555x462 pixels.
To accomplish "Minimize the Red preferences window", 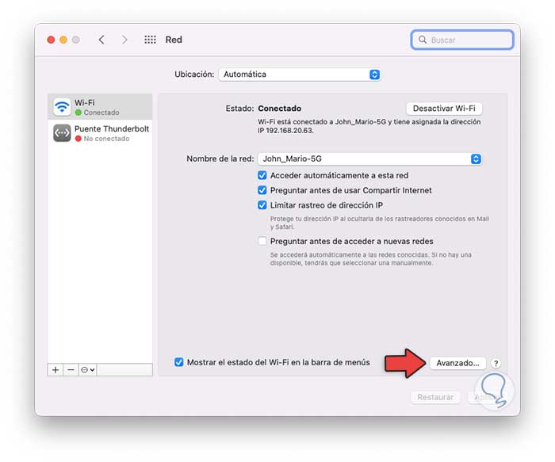I will (63, 40).
